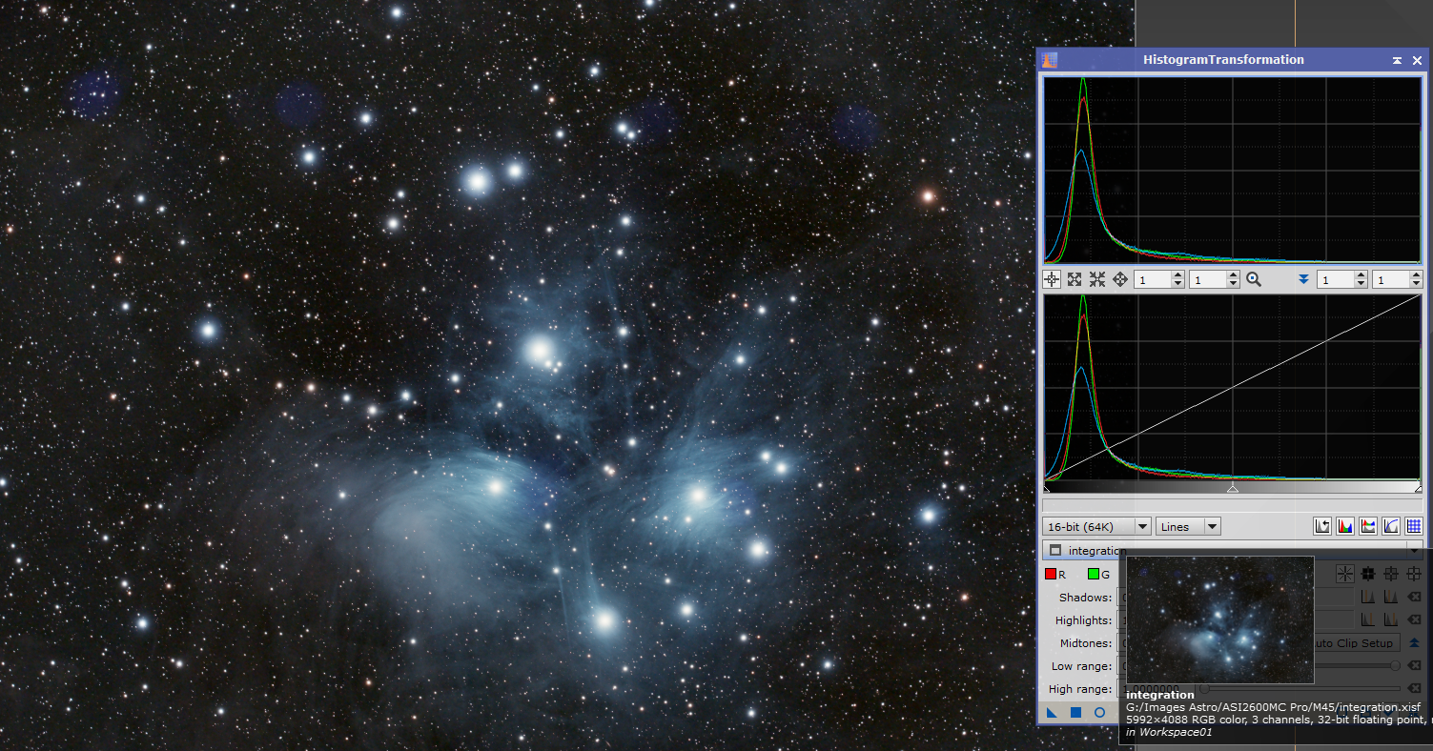Screen dimensions: 1433x751
Task: Reset the Low range value with its clear icon
Action: (x=1414, y=665)
